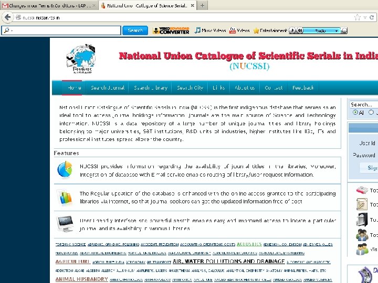Open the Search Journal menu
378x283 pixels.
(108, 88)
